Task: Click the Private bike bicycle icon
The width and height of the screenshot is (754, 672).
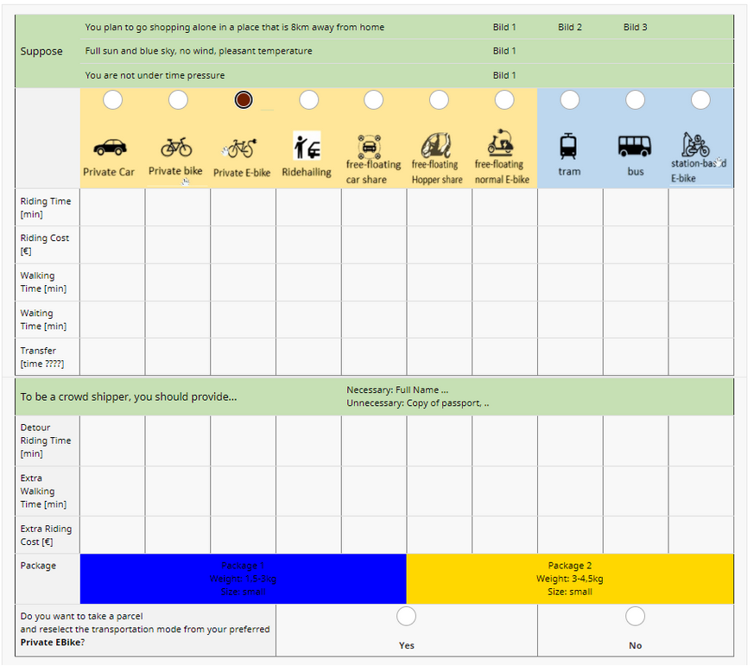Action: point(176,147)
